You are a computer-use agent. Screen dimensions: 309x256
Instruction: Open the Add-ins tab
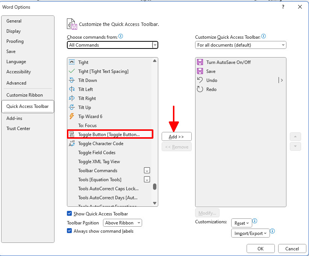coord(28,118)
